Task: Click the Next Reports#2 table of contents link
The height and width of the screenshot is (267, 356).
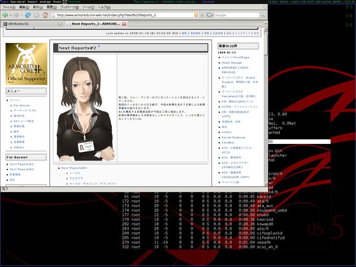Action: pyautogui.click(x=74, y=168)
